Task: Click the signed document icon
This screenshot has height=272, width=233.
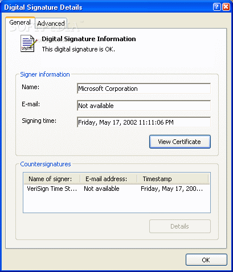Action: coord(28,43)
